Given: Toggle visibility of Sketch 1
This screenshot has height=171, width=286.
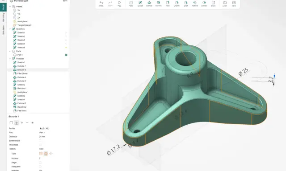Looking at the screenshot, I should [x=66, y=33].
